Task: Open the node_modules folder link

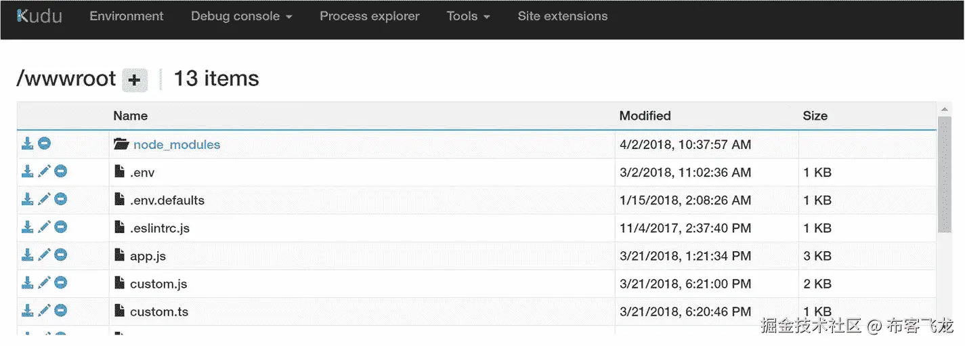Action: tap(177, 144)
